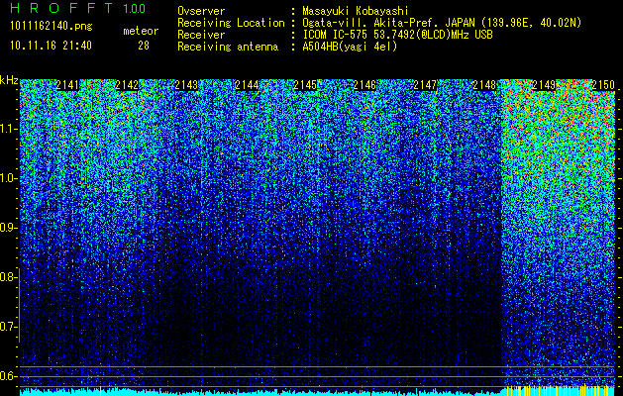623x396 pixels.
Task: Click the kHz axis unit label
Action: click(9, 80)
